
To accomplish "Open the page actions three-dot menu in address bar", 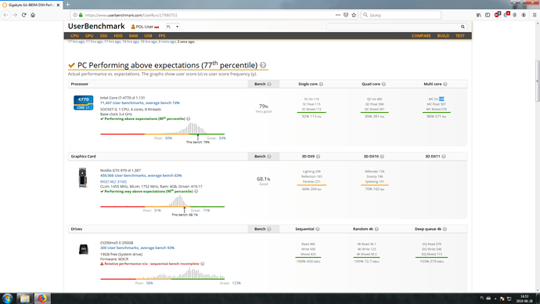I will pyautogui.click(x=338, y=15).
